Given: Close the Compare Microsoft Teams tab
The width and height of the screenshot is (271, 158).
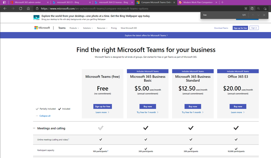Looking at the screenshot, I should tap(174, 2).
